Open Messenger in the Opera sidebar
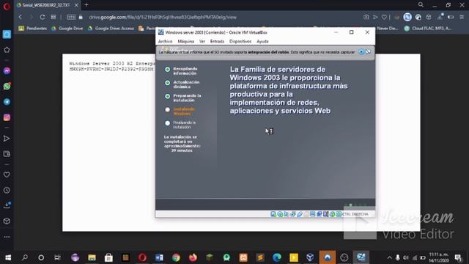Viewport: 469px width, 264px height. (x=7, y=71)
